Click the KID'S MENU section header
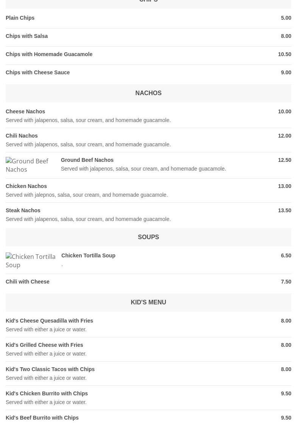Image resolution: width=297 pixels, height=423 pixels. [148, 302]
